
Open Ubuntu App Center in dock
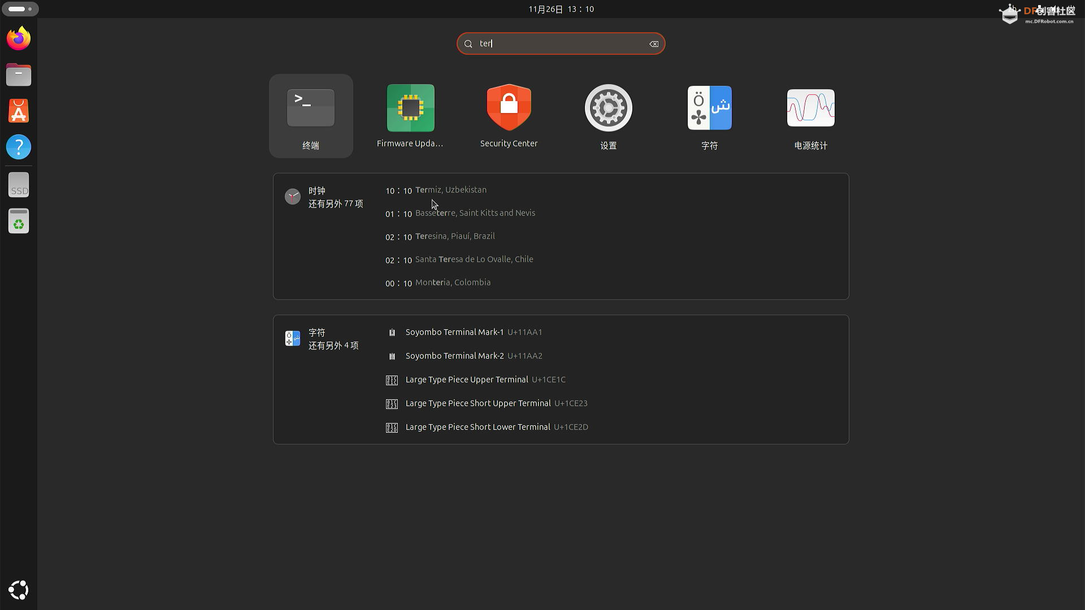19,111
